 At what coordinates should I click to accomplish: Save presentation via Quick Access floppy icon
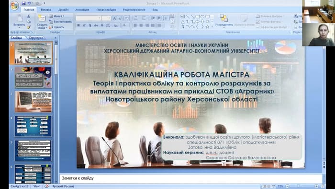pyautogui.click(x=24, y=3)
